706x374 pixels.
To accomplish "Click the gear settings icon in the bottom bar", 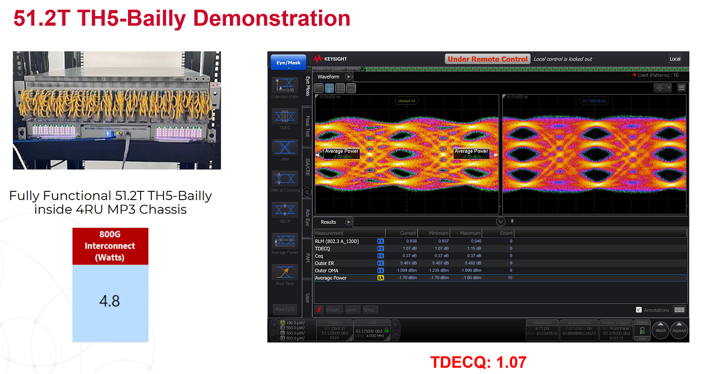I will point(396,335).
